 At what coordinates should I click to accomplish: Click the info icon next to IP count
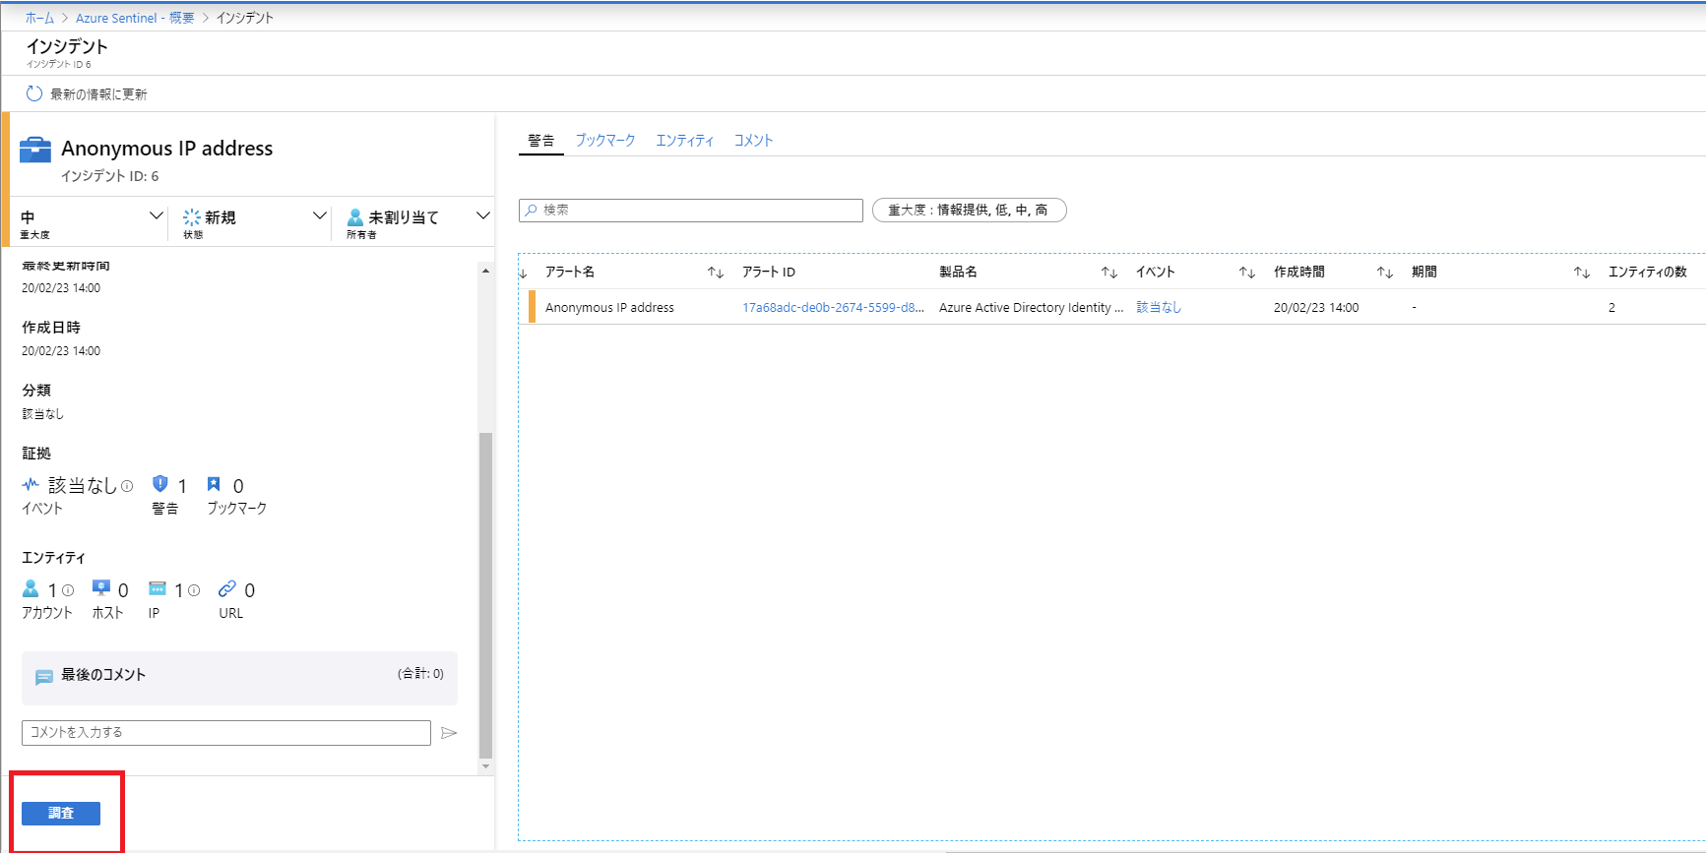click(x=194, y=590)
